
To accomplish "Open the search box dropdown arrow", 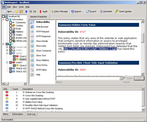I will coord(121,78).
